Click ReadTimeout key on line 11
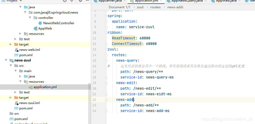Viewport: 255px width, 124px height. [x=124, y=38]
